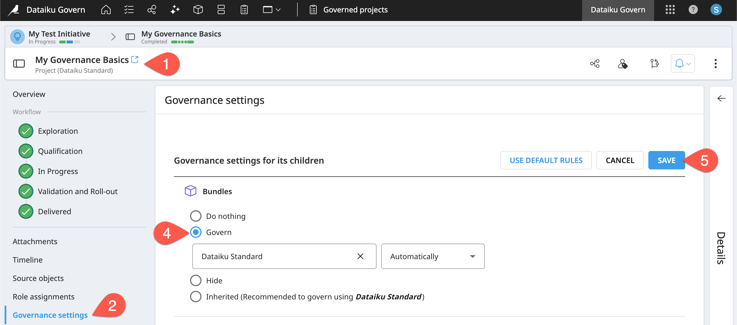This screenshot has width=737, height=325.
Task: Expand the workspace chevron in the top bar
Action: point(278,9)
